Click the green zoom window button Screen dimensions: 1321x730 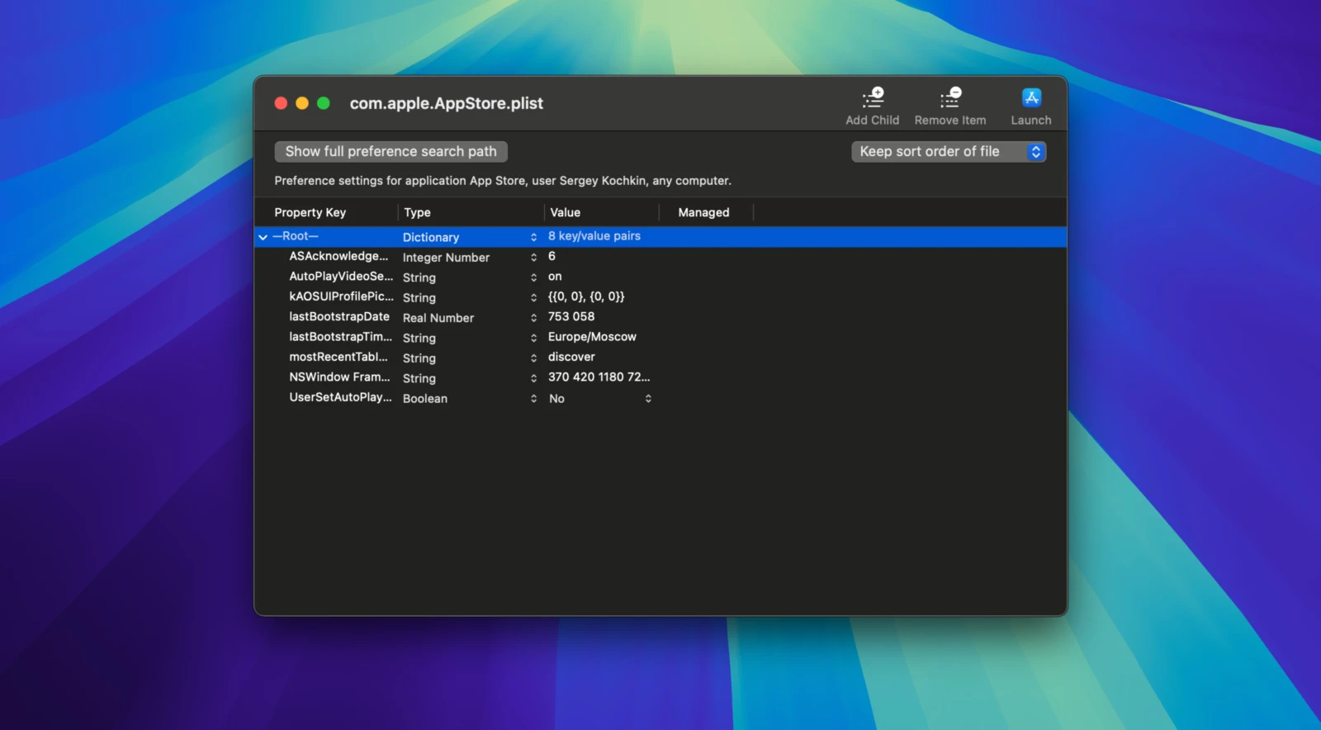click(x=324, y=103)
